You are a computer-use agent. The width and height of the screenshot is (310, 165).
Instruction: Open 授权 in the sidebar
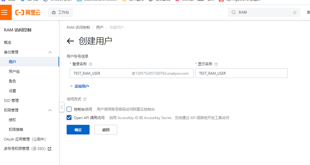[x=12, y=120]
